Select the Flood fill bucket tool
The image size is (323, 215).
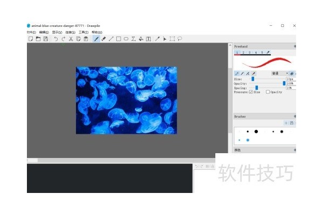141,39
